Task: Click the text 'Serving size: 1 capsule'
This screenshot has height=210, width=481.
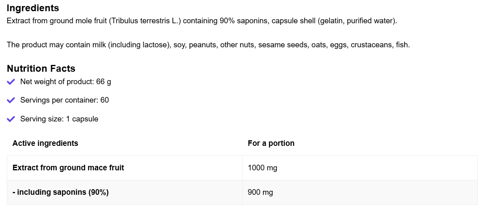Action: click(59, 119)
